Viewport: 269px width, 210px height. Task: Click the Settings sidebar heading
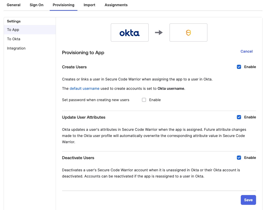14,21
